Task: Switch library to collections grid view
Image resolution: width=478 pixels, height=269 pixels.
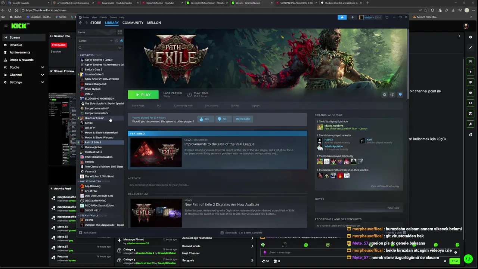Action: [x=120, y=32]
